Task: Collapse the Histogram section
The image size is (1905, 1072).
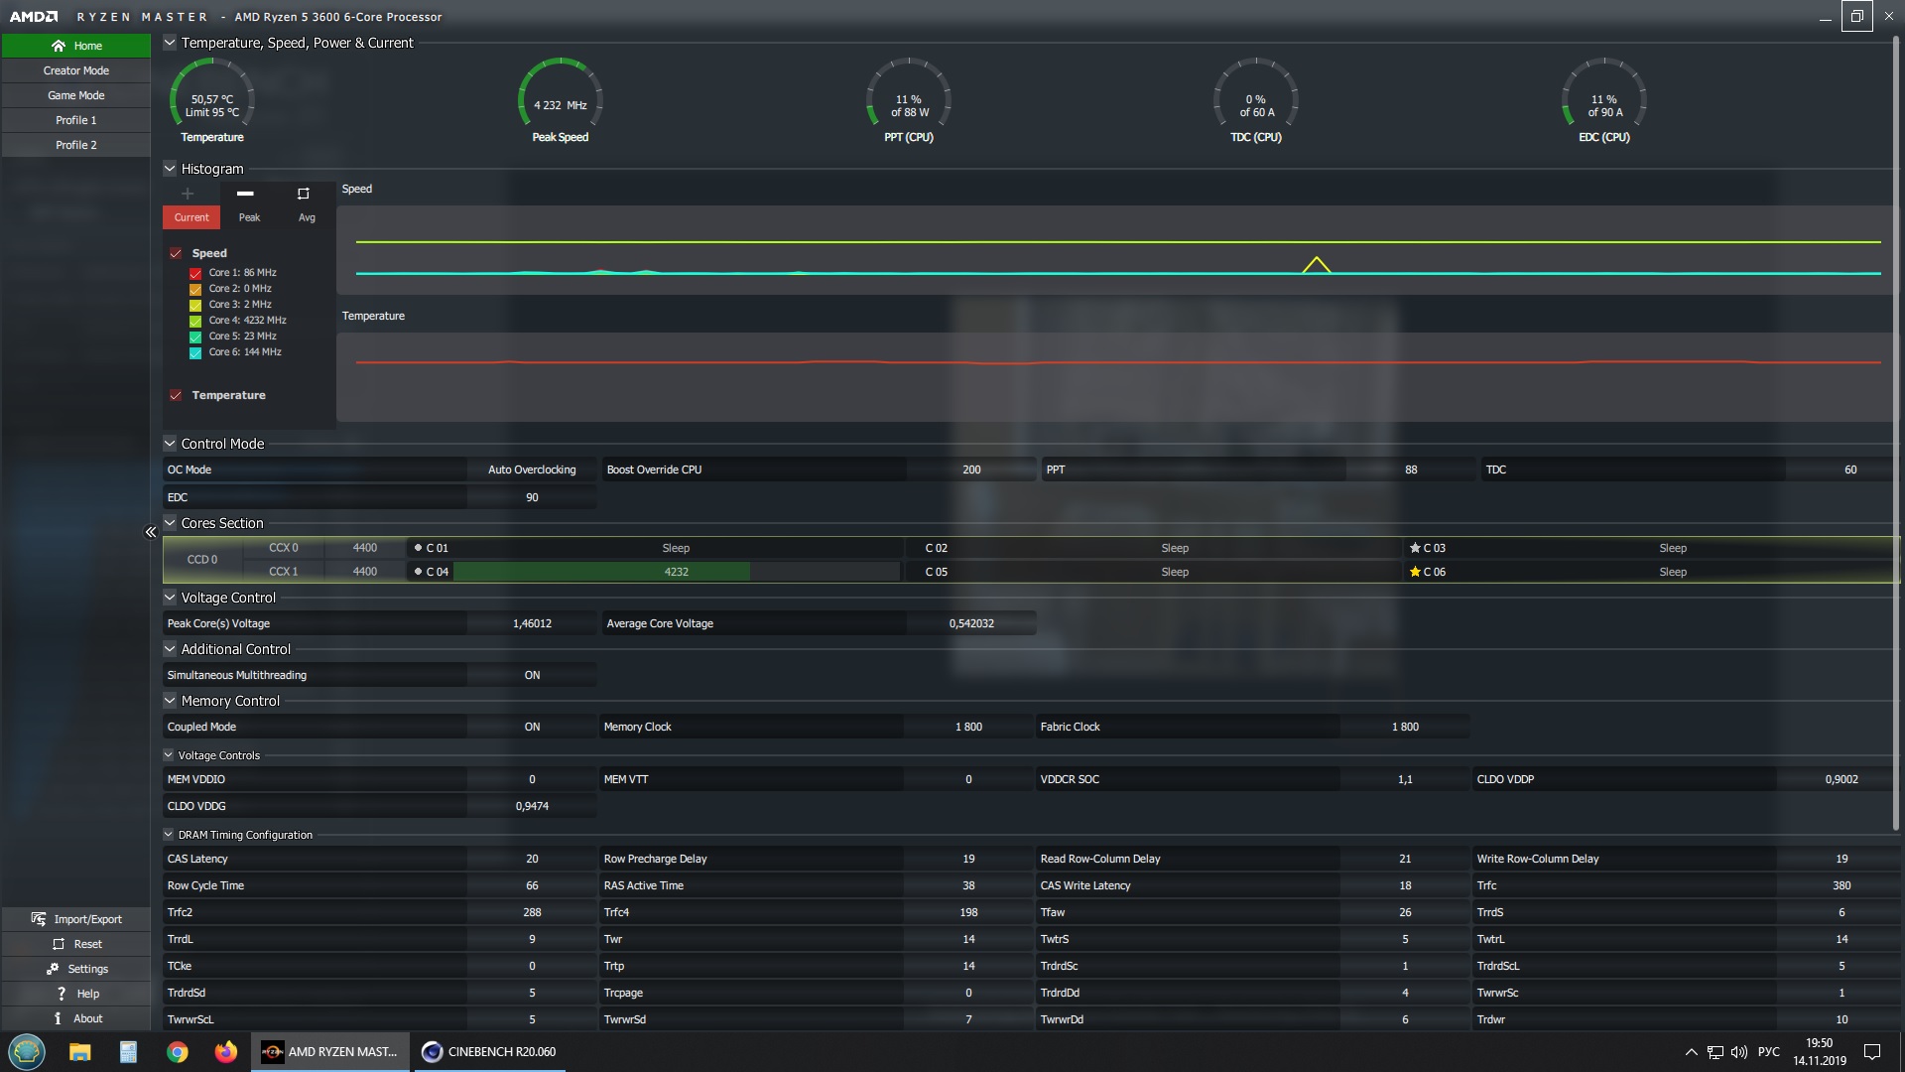Action: click(x=170, y=169)
